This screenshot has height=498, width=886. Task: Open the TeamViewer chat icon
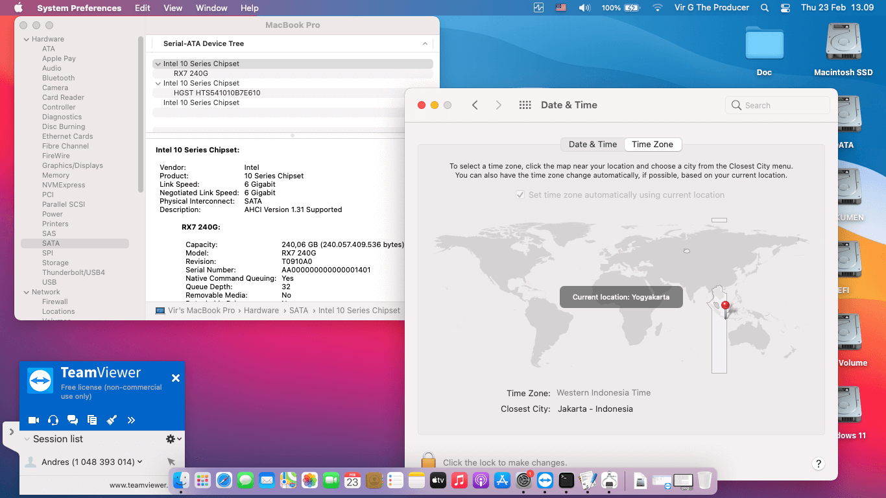point(72,420)
